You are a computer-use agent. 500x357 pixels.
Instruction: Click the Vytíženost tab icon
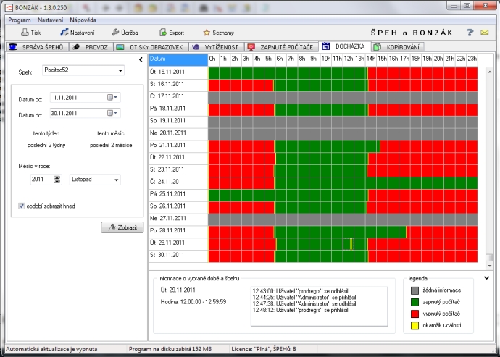[196, 47]
